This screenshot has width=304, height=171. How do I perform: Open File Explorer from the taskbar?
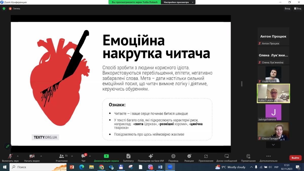point(91,167)
